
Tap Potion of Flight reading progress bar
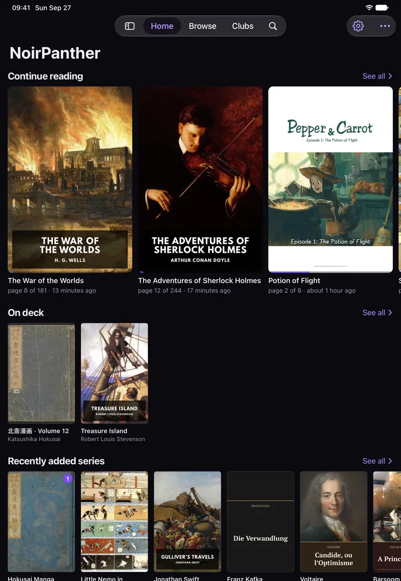tap(330, 272)
